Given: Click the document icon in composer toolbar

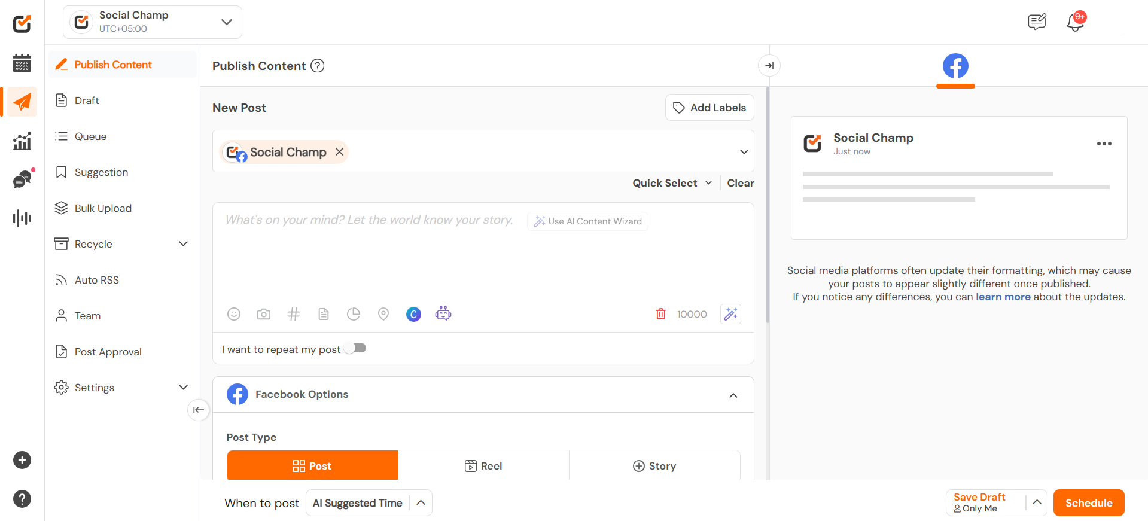Looking at the screenshot, I should (324, 314).
